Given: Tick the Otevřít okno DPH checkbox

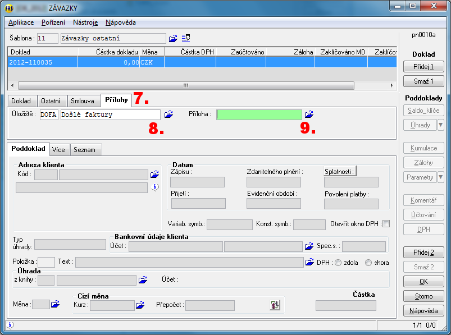Looking at the screenshot, I should point(386,223).
